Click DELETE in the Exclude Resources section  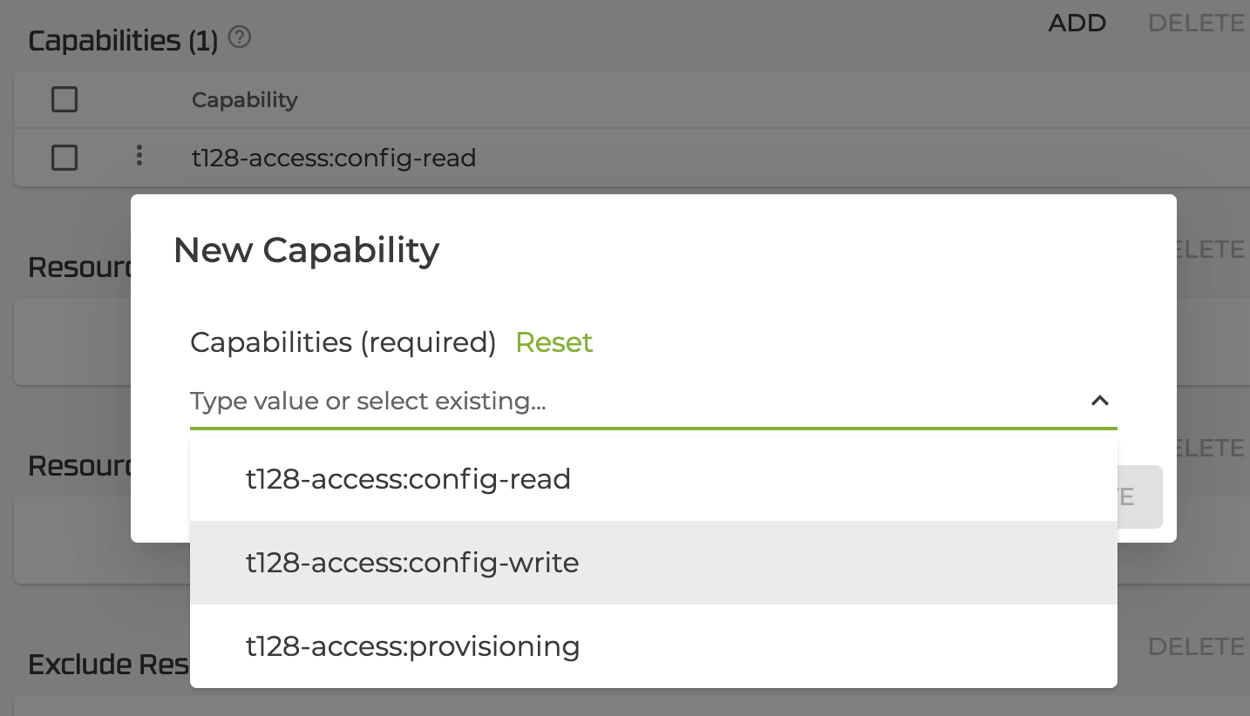(1196, 646)
